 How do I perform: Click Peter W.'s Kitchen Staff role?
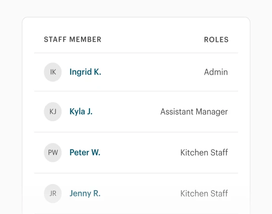pos(204,152)
